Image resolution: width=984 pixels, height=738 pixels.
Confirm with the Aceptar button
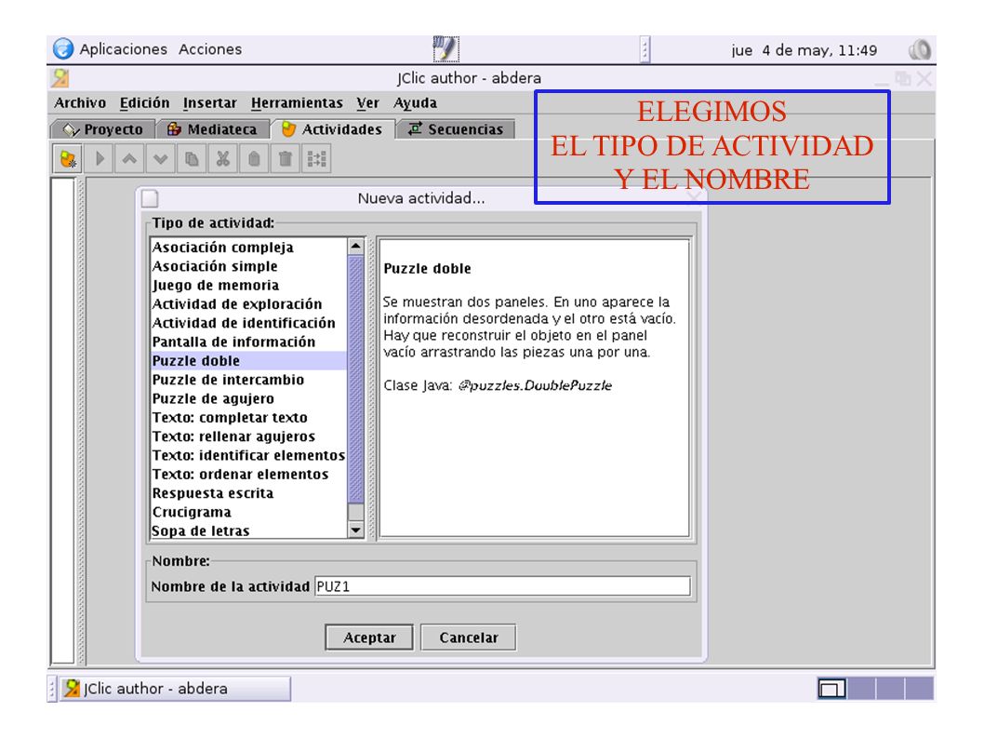click(x=369, y=637)
